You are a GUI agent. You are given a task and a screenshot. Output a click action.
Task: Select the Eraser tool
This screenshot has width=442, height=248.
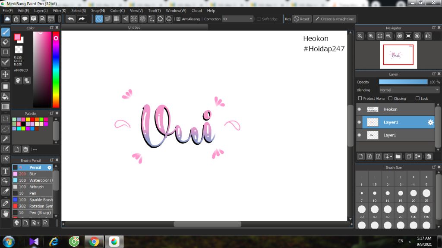6,42
